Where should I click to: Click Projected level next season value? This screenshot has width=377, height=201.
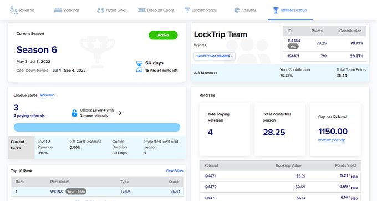click(145, 153)
